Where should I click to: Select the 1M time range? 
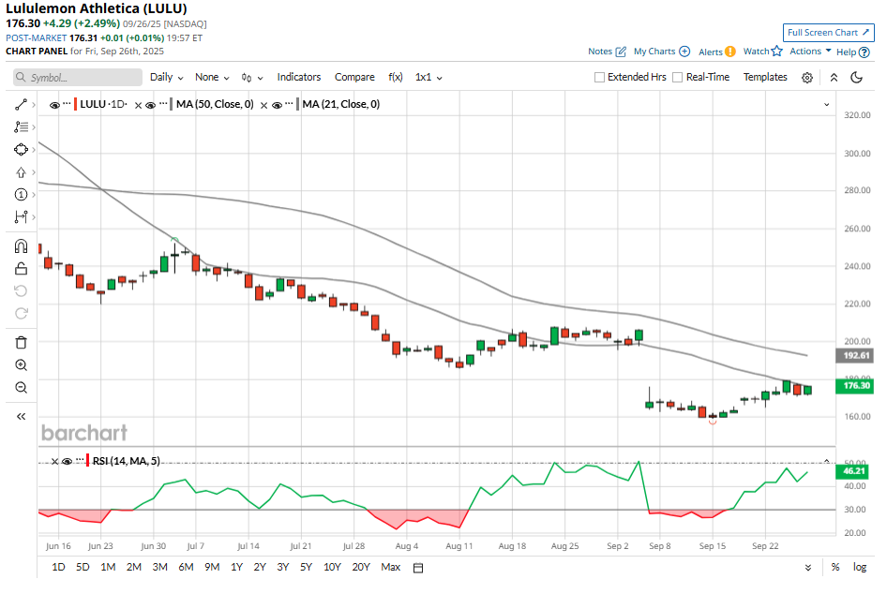pyautogui.click(x=108, y=568)
